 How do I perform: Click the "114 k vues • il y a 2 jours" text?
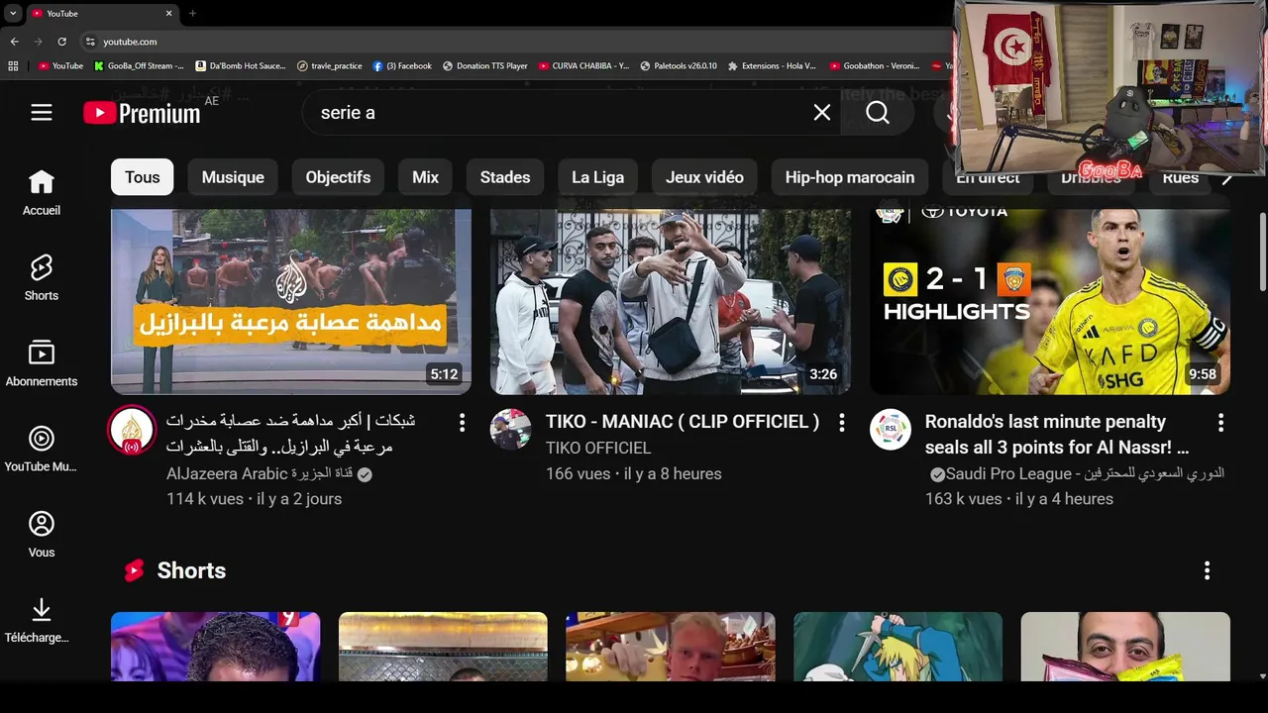255,499
